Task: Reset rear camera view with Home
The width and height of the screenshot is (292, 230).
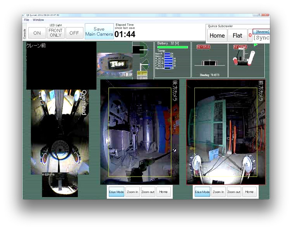Action: click(x=163, y=192)
